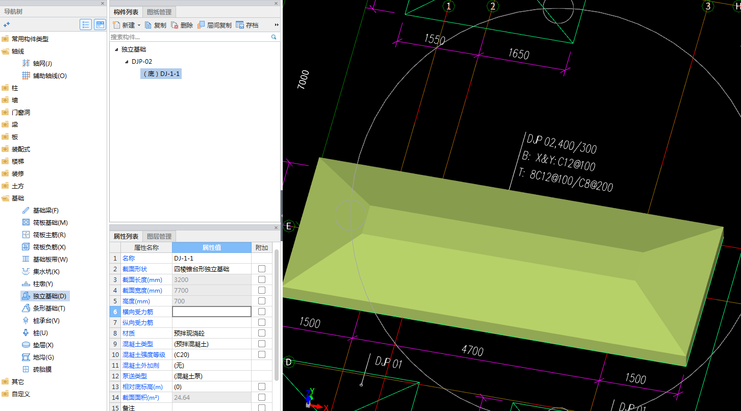Expand toolbar overflow double-arrow
This screenshot has width=741, height=411.
[x=277, y=25]
